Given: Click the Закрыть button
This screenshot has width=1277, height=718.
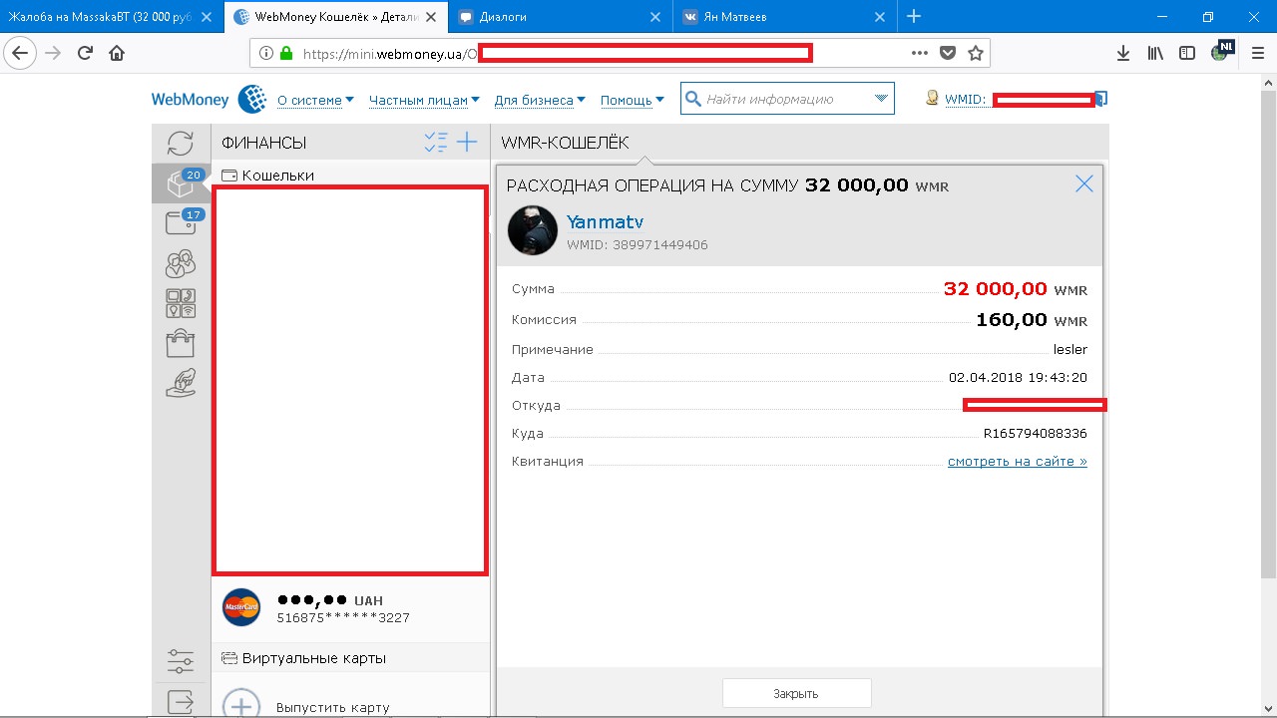Looking at the screenshot, I should point(796,693).
